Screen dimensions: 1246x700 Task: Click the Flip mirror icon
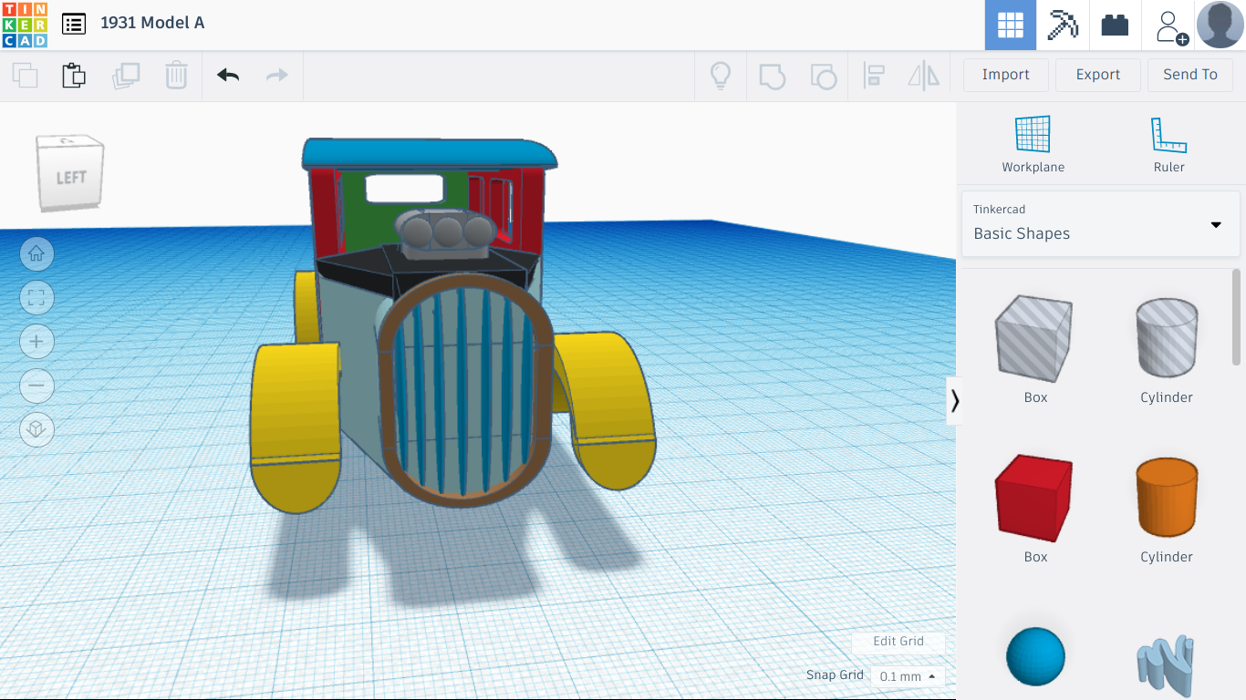[x=924, y=75]
